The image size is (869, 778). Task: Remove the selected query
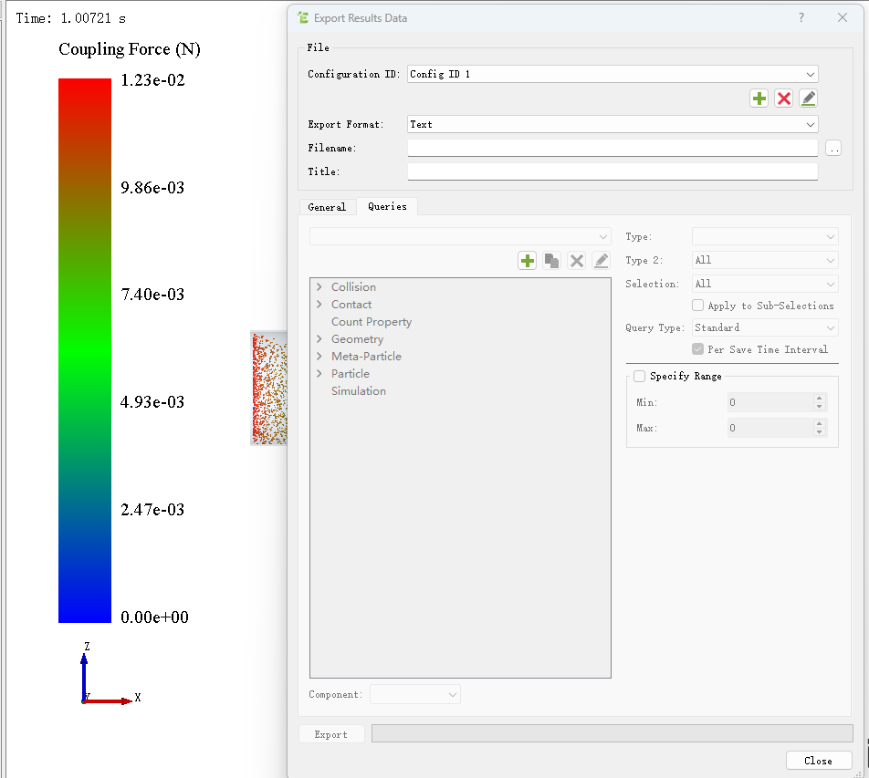[576, 260]
